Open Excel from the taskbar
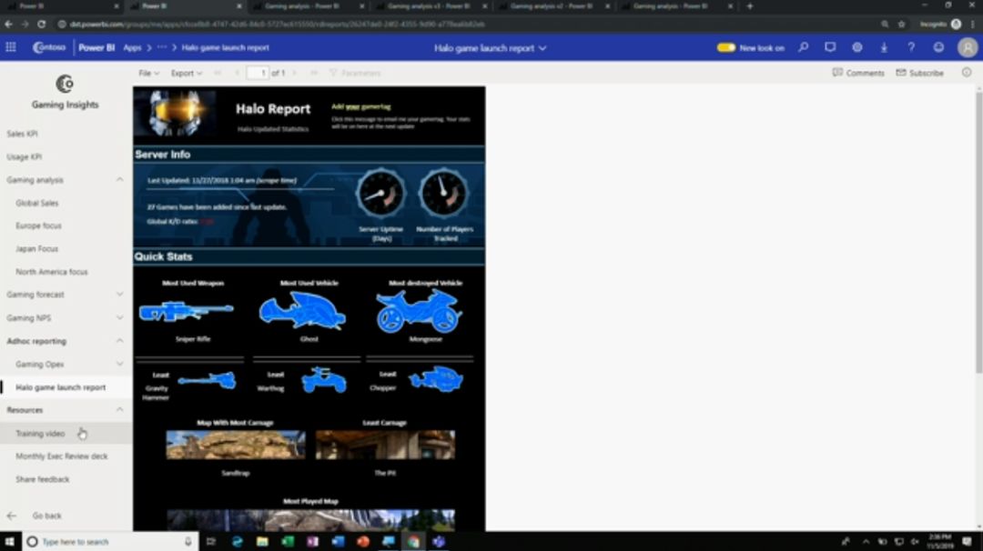Image resolution: width=983 pixels, height=551 pixels. (288, 542)
